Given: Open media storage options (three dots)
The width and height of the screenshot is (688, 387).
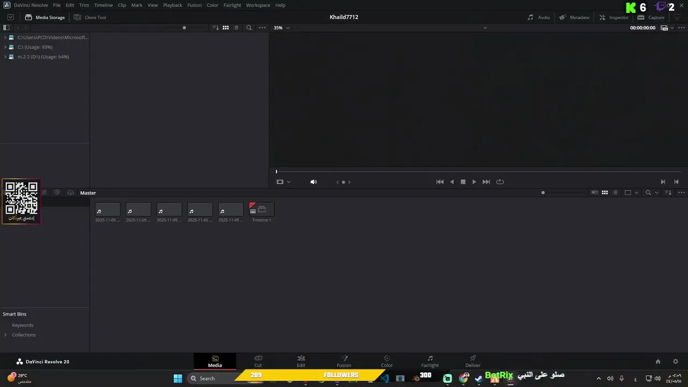Looking at the screenshot, I should [262, 27].
